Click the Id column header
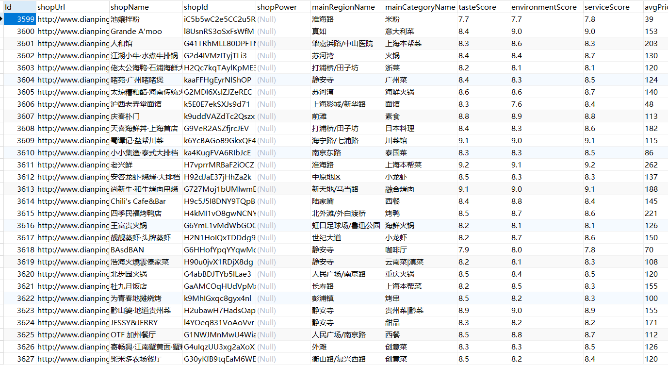The image size is (668, 365). point(19,7)
